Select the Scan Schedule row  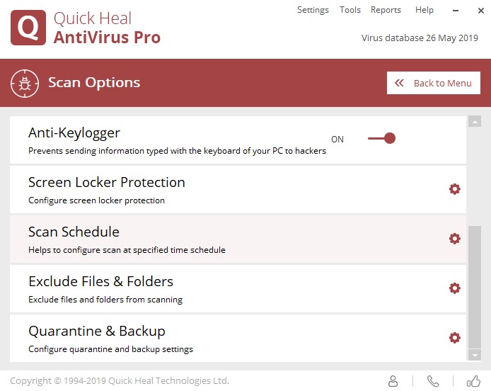click(212, 239)
